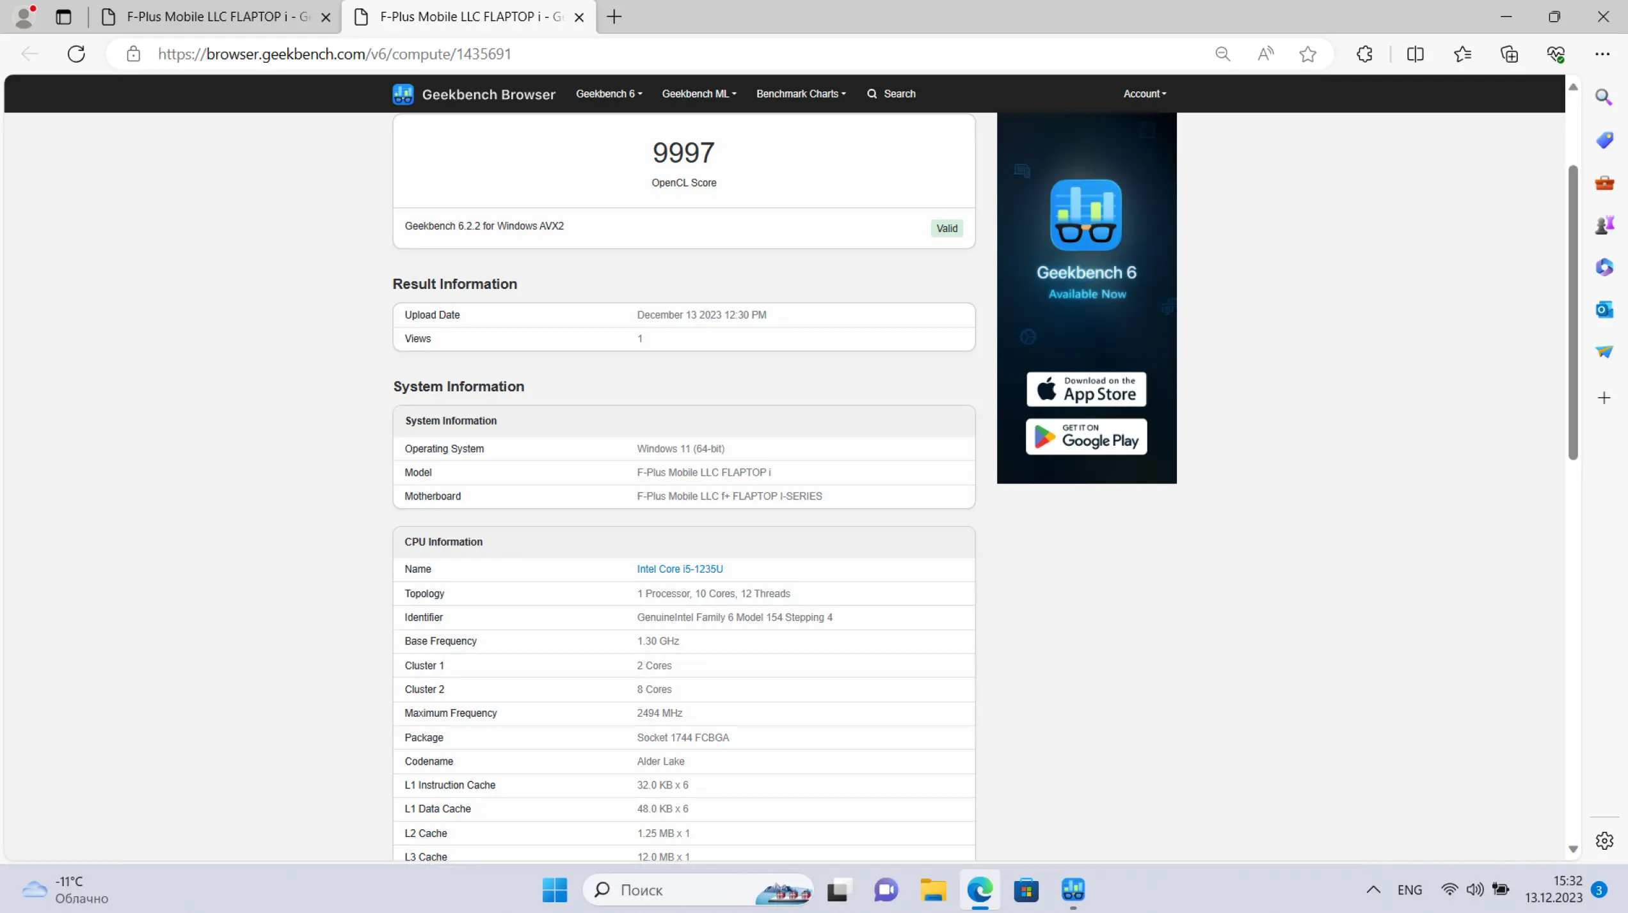The image size is (1628, 913).
Task: Open Read aloud icon in address bar
Action: 1265,54
